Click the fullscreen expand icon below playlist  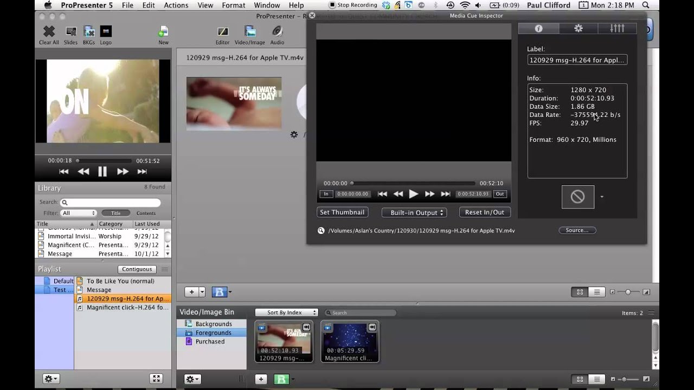click(x=156, y=379)
